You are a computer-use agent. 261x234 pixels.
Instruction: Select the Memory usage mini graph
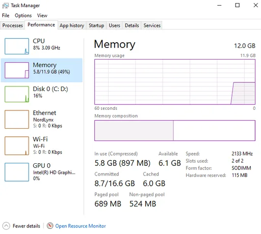click(17, 70)
